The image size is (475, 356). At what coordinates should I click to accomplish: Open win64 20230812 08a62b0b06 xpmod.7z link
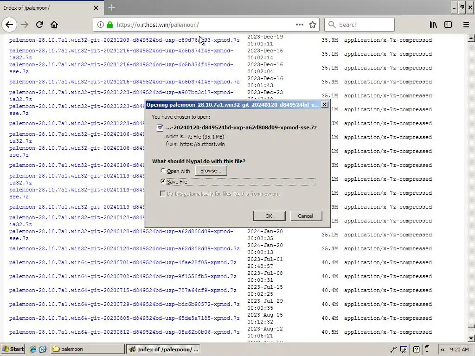click(124, 332)
